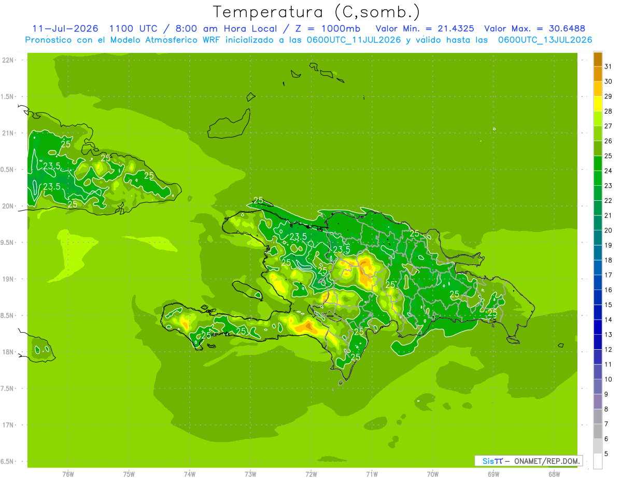The height and width of the screenshot is (481, 622).
Task: Click the "76W" longitude axis label
Action: 68,474
